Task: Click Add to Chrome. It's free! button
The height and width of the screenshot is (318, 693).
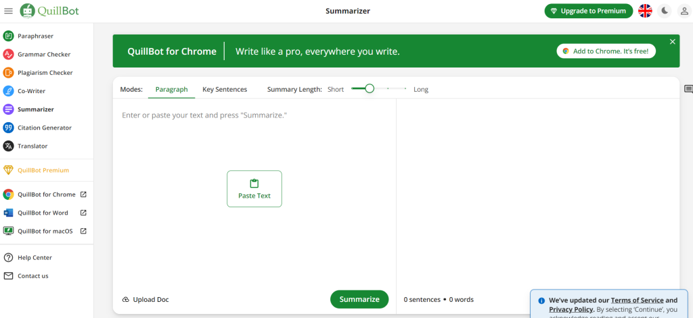Action: point(606,51)
